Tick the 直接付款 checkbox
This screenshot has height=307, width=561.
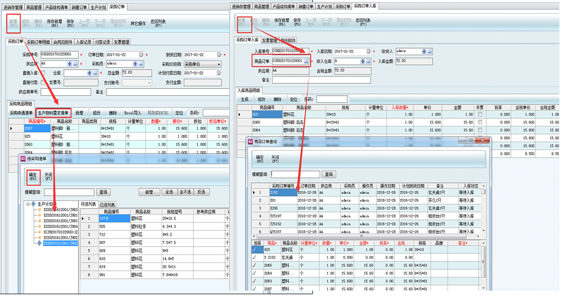point(42,82)
